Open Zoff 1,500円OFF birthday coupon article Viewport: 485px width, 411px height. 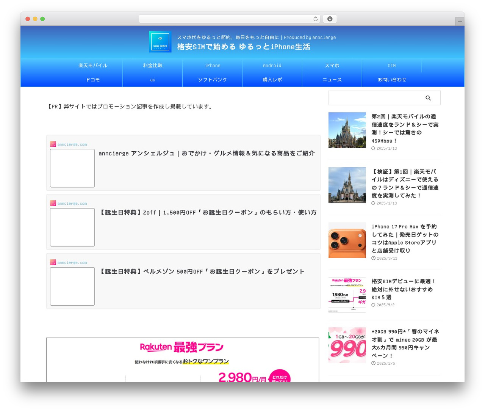207,212
